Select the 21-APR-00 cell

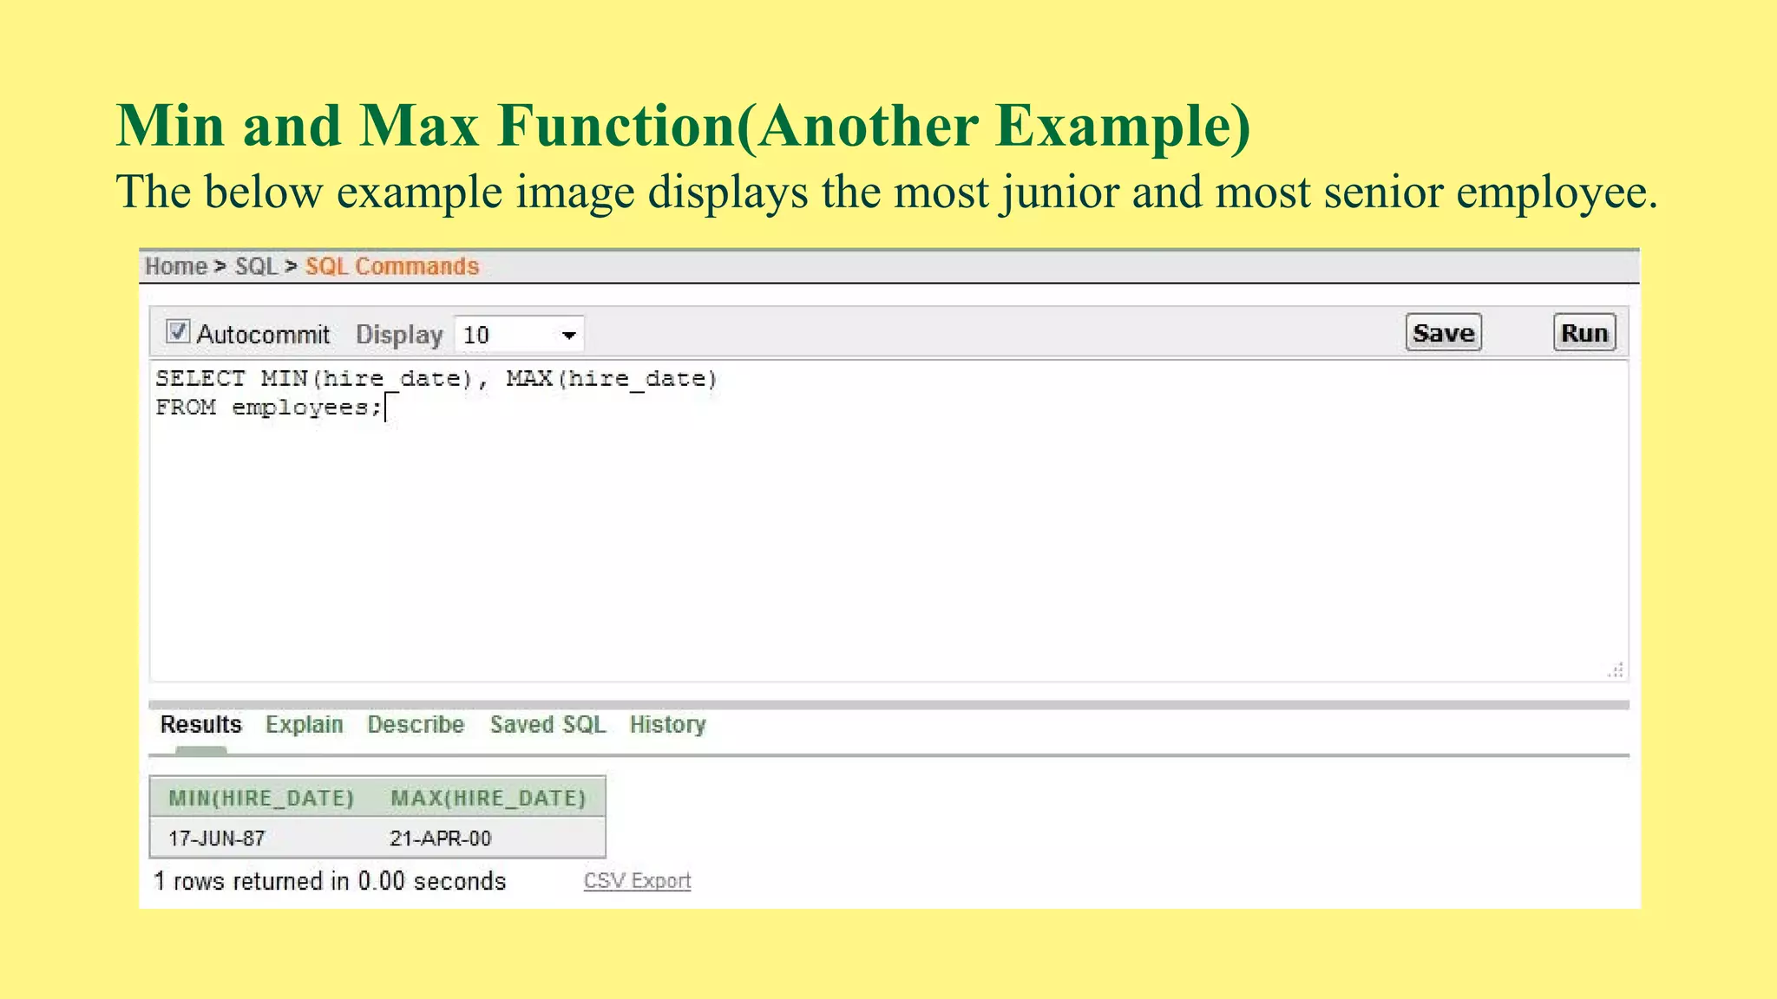click(x=440, y=839)
